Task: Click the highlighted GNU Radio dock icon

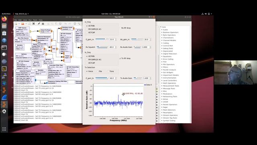Action: pos(4,104)
